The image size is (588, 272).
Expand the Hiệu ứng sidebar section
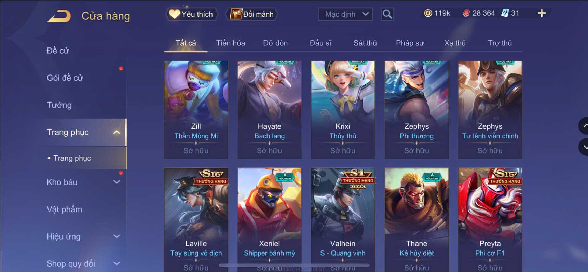(x=117, y=236)
